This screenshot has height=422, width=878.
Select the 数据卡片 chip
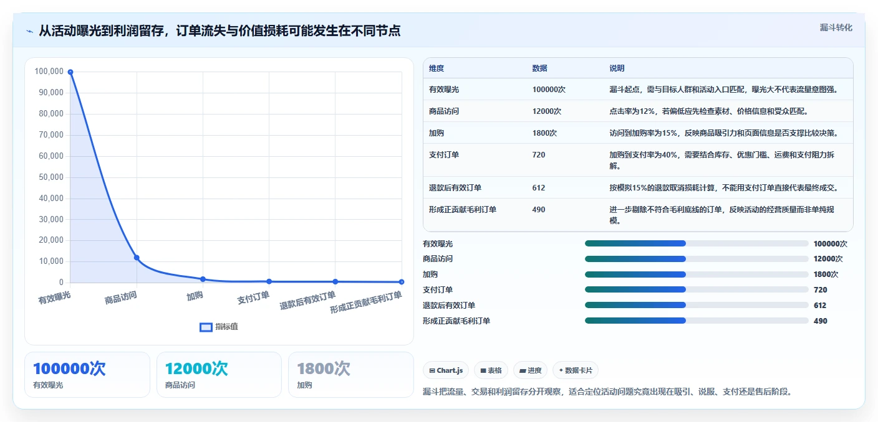coord(576,370)
